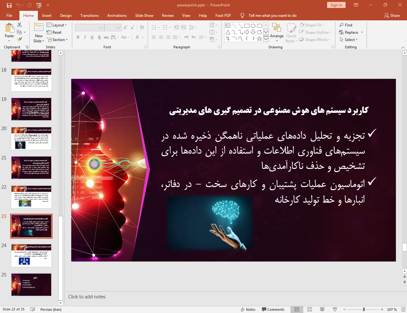This screenshot has height=313, width=407.
Task: Click the Undo icon in the title bar
Action: [x=18, y=5]
